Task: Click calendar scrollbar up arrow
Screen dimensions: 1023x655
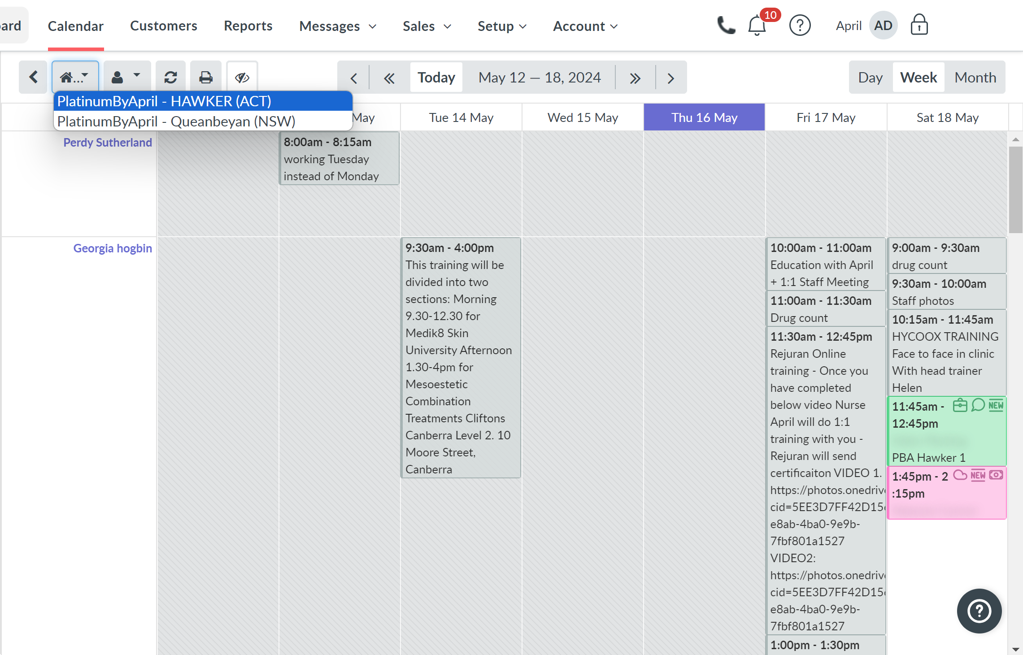Action: [1015, 139]
